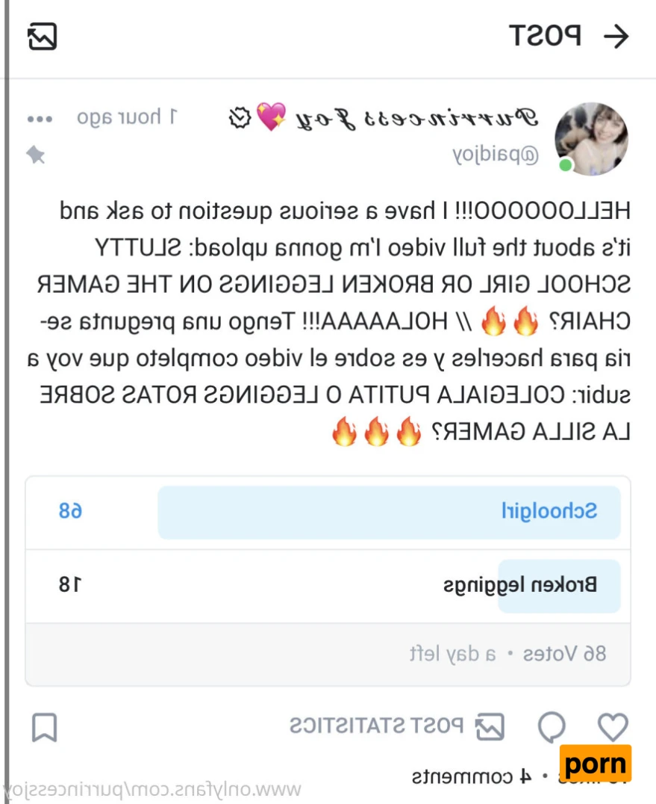Bookmark the post with the bookmark icon
The width and height of the screenshot is (656, 804).
(44, 727)
